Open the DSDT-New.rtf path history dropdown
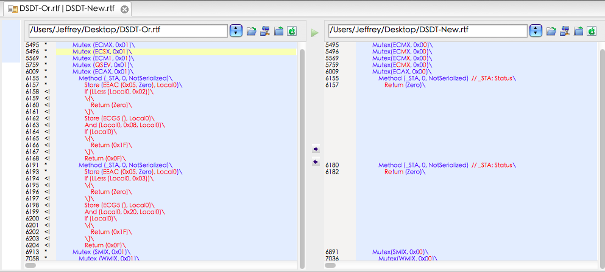The image size is (605, 272). (x=536, y=30)
